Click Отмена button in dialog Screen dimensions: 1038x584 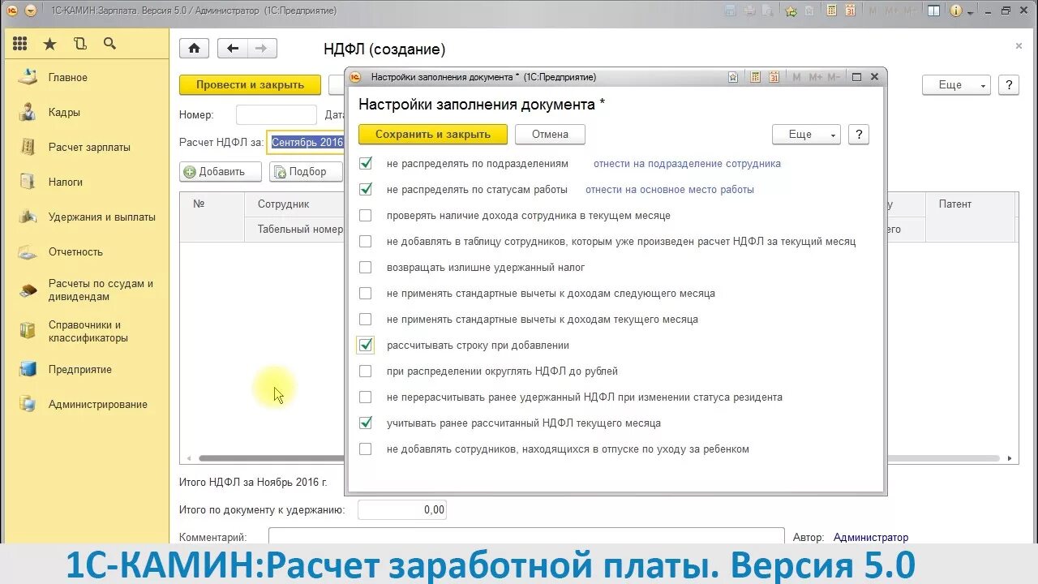pos(551,135)
